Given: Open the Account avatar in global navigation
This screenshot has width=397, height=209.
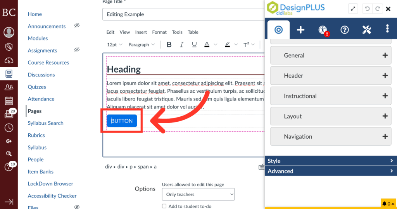Looking at the screenshot, I should point(9,32).
